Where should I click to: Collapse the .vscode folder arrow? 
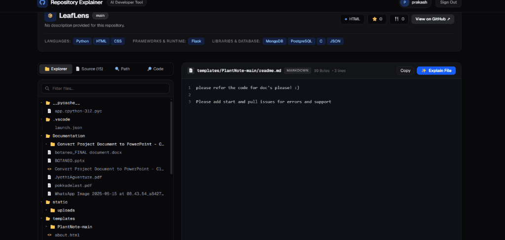pos(41,120)
